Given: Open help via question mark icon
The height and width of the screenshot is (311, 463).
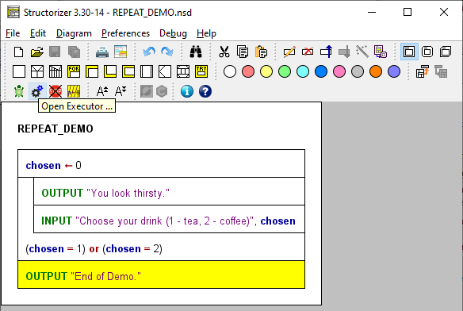Looking at the screenshot, I should pyautogui.click(x=205, y=91).
